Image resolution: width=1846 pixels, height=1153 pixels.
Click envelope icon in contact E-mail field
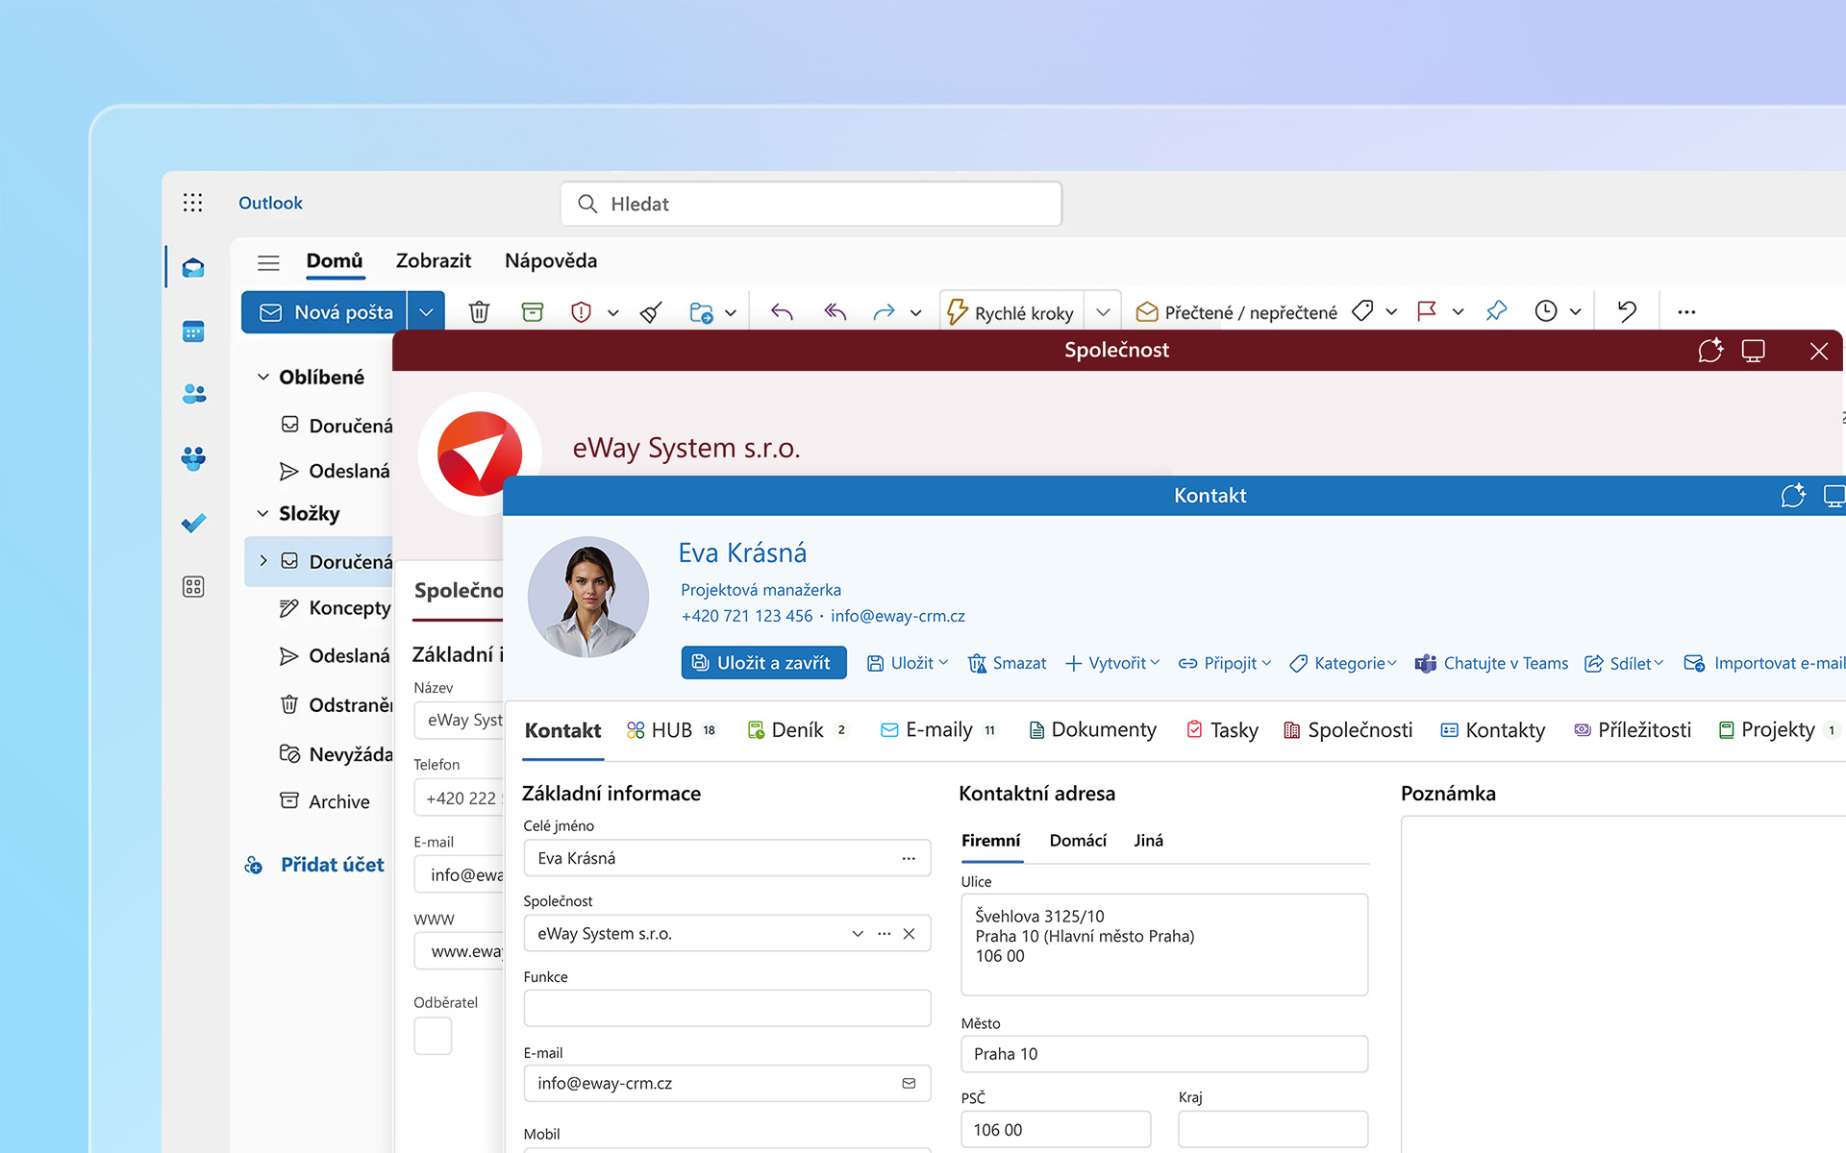coord(909,1083)
